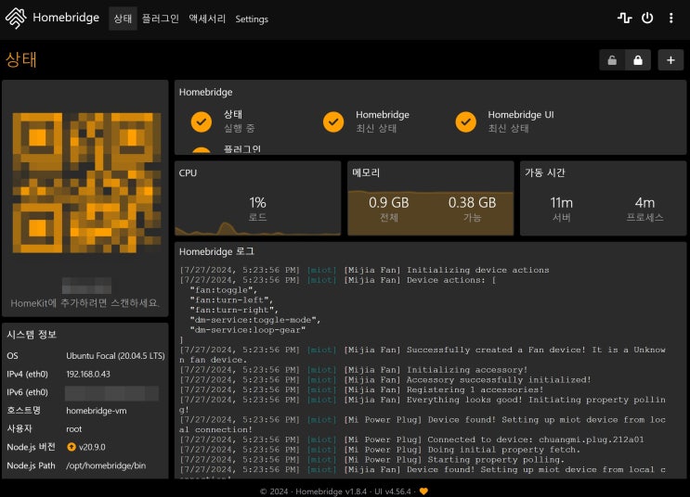Open the Homebridge home link text
The image size is (690, 497).
(x=66, y=18)
